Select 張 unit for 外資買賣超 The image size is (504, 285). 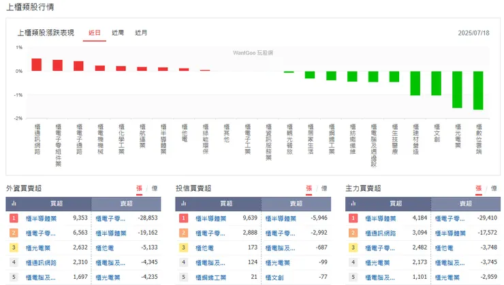pyautogui.click(x=139, y=188)
